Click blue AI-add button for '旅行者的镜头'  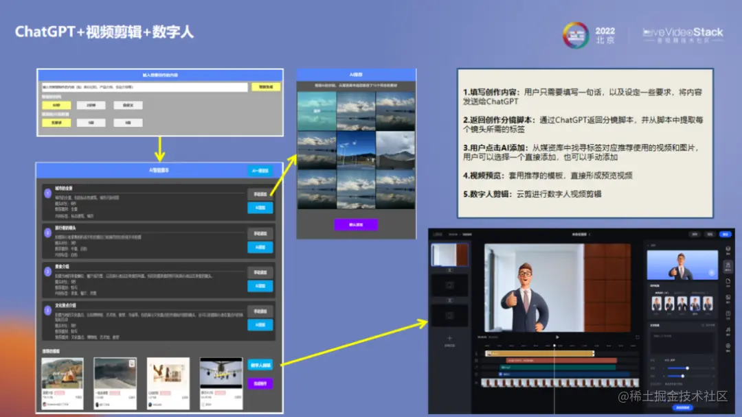pos(260,247)
